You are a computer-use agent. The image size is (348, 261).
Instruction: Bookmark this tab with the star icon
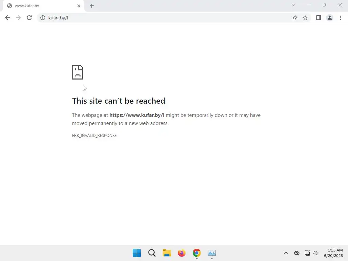tap(305, 18)
